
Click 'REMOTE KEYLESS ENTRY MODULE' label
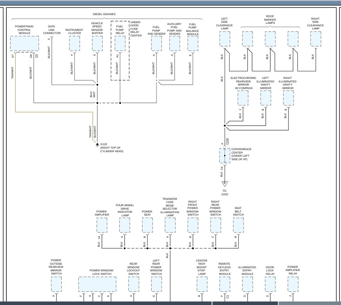[x=225, y=269]
